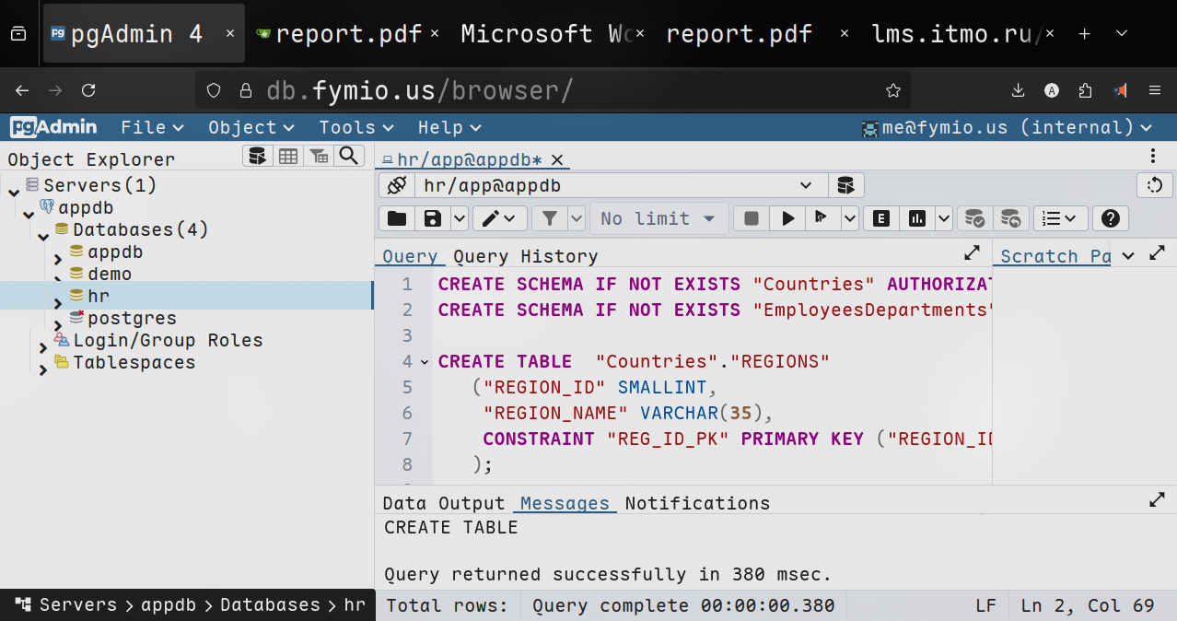
Task: Expand the Login/Group Roles tree node
Action: point(43,347)
